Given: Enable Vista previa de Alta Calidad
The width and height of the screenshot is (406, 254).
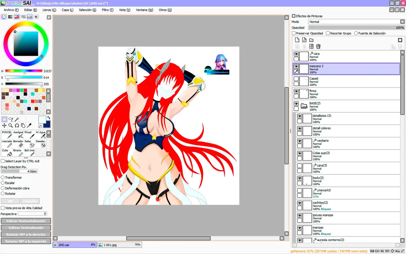Looking at the screenshot, I should click(x=3, y=208).
